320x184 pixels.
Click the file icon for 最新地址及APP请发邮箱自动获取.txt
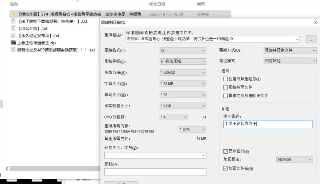coord(13,50)
